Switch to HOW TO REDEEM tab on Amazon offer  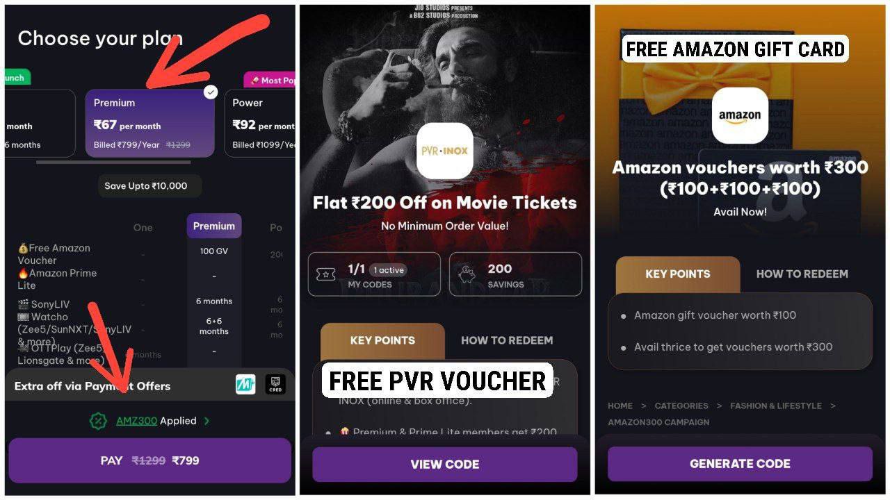[802, 274]
